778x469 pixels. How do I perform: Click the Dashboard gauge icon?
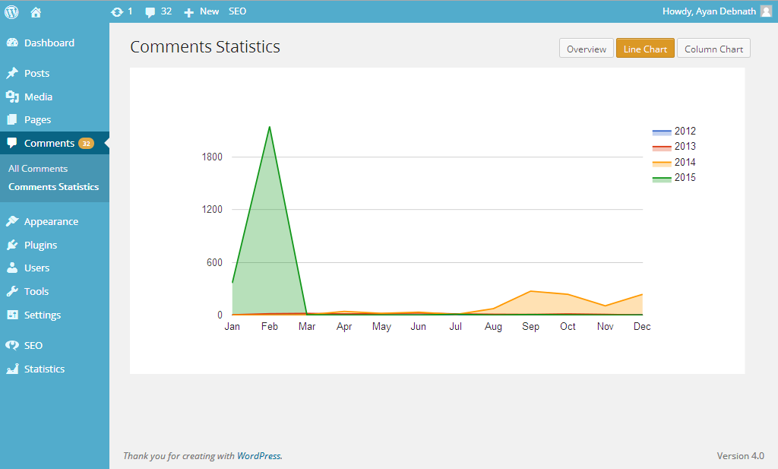click(12, 43)
